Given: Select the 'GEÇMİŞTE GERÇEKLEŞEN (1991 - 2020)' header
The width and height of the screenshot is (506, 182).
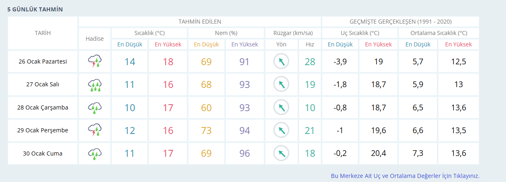Looking at the screenshot, I should pos(401,22).
